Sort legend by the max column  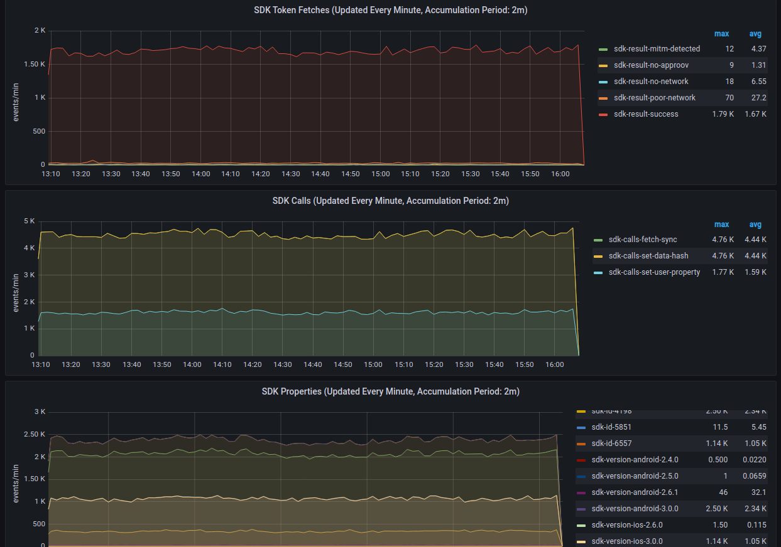point(721,34)
